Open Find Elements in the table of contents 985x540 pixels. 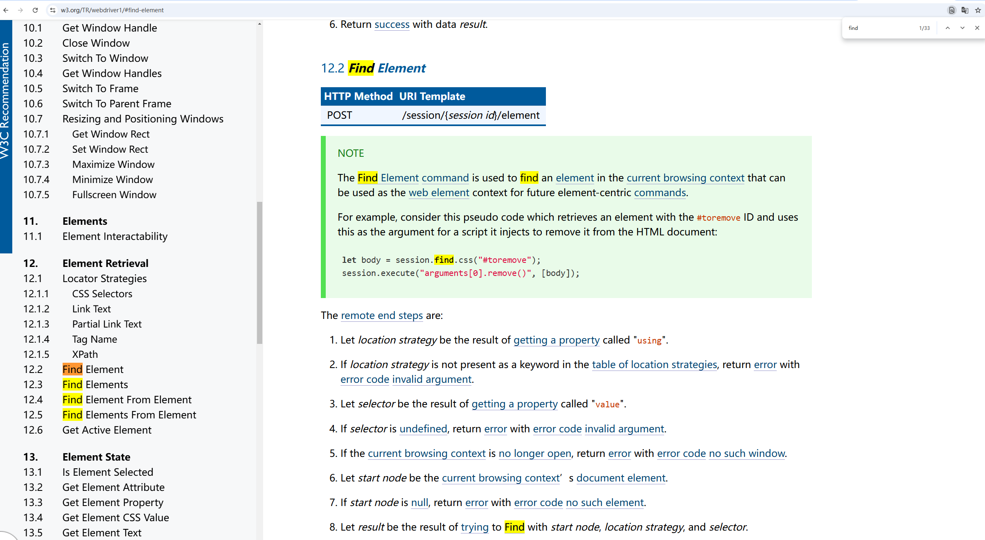[95, 384]
